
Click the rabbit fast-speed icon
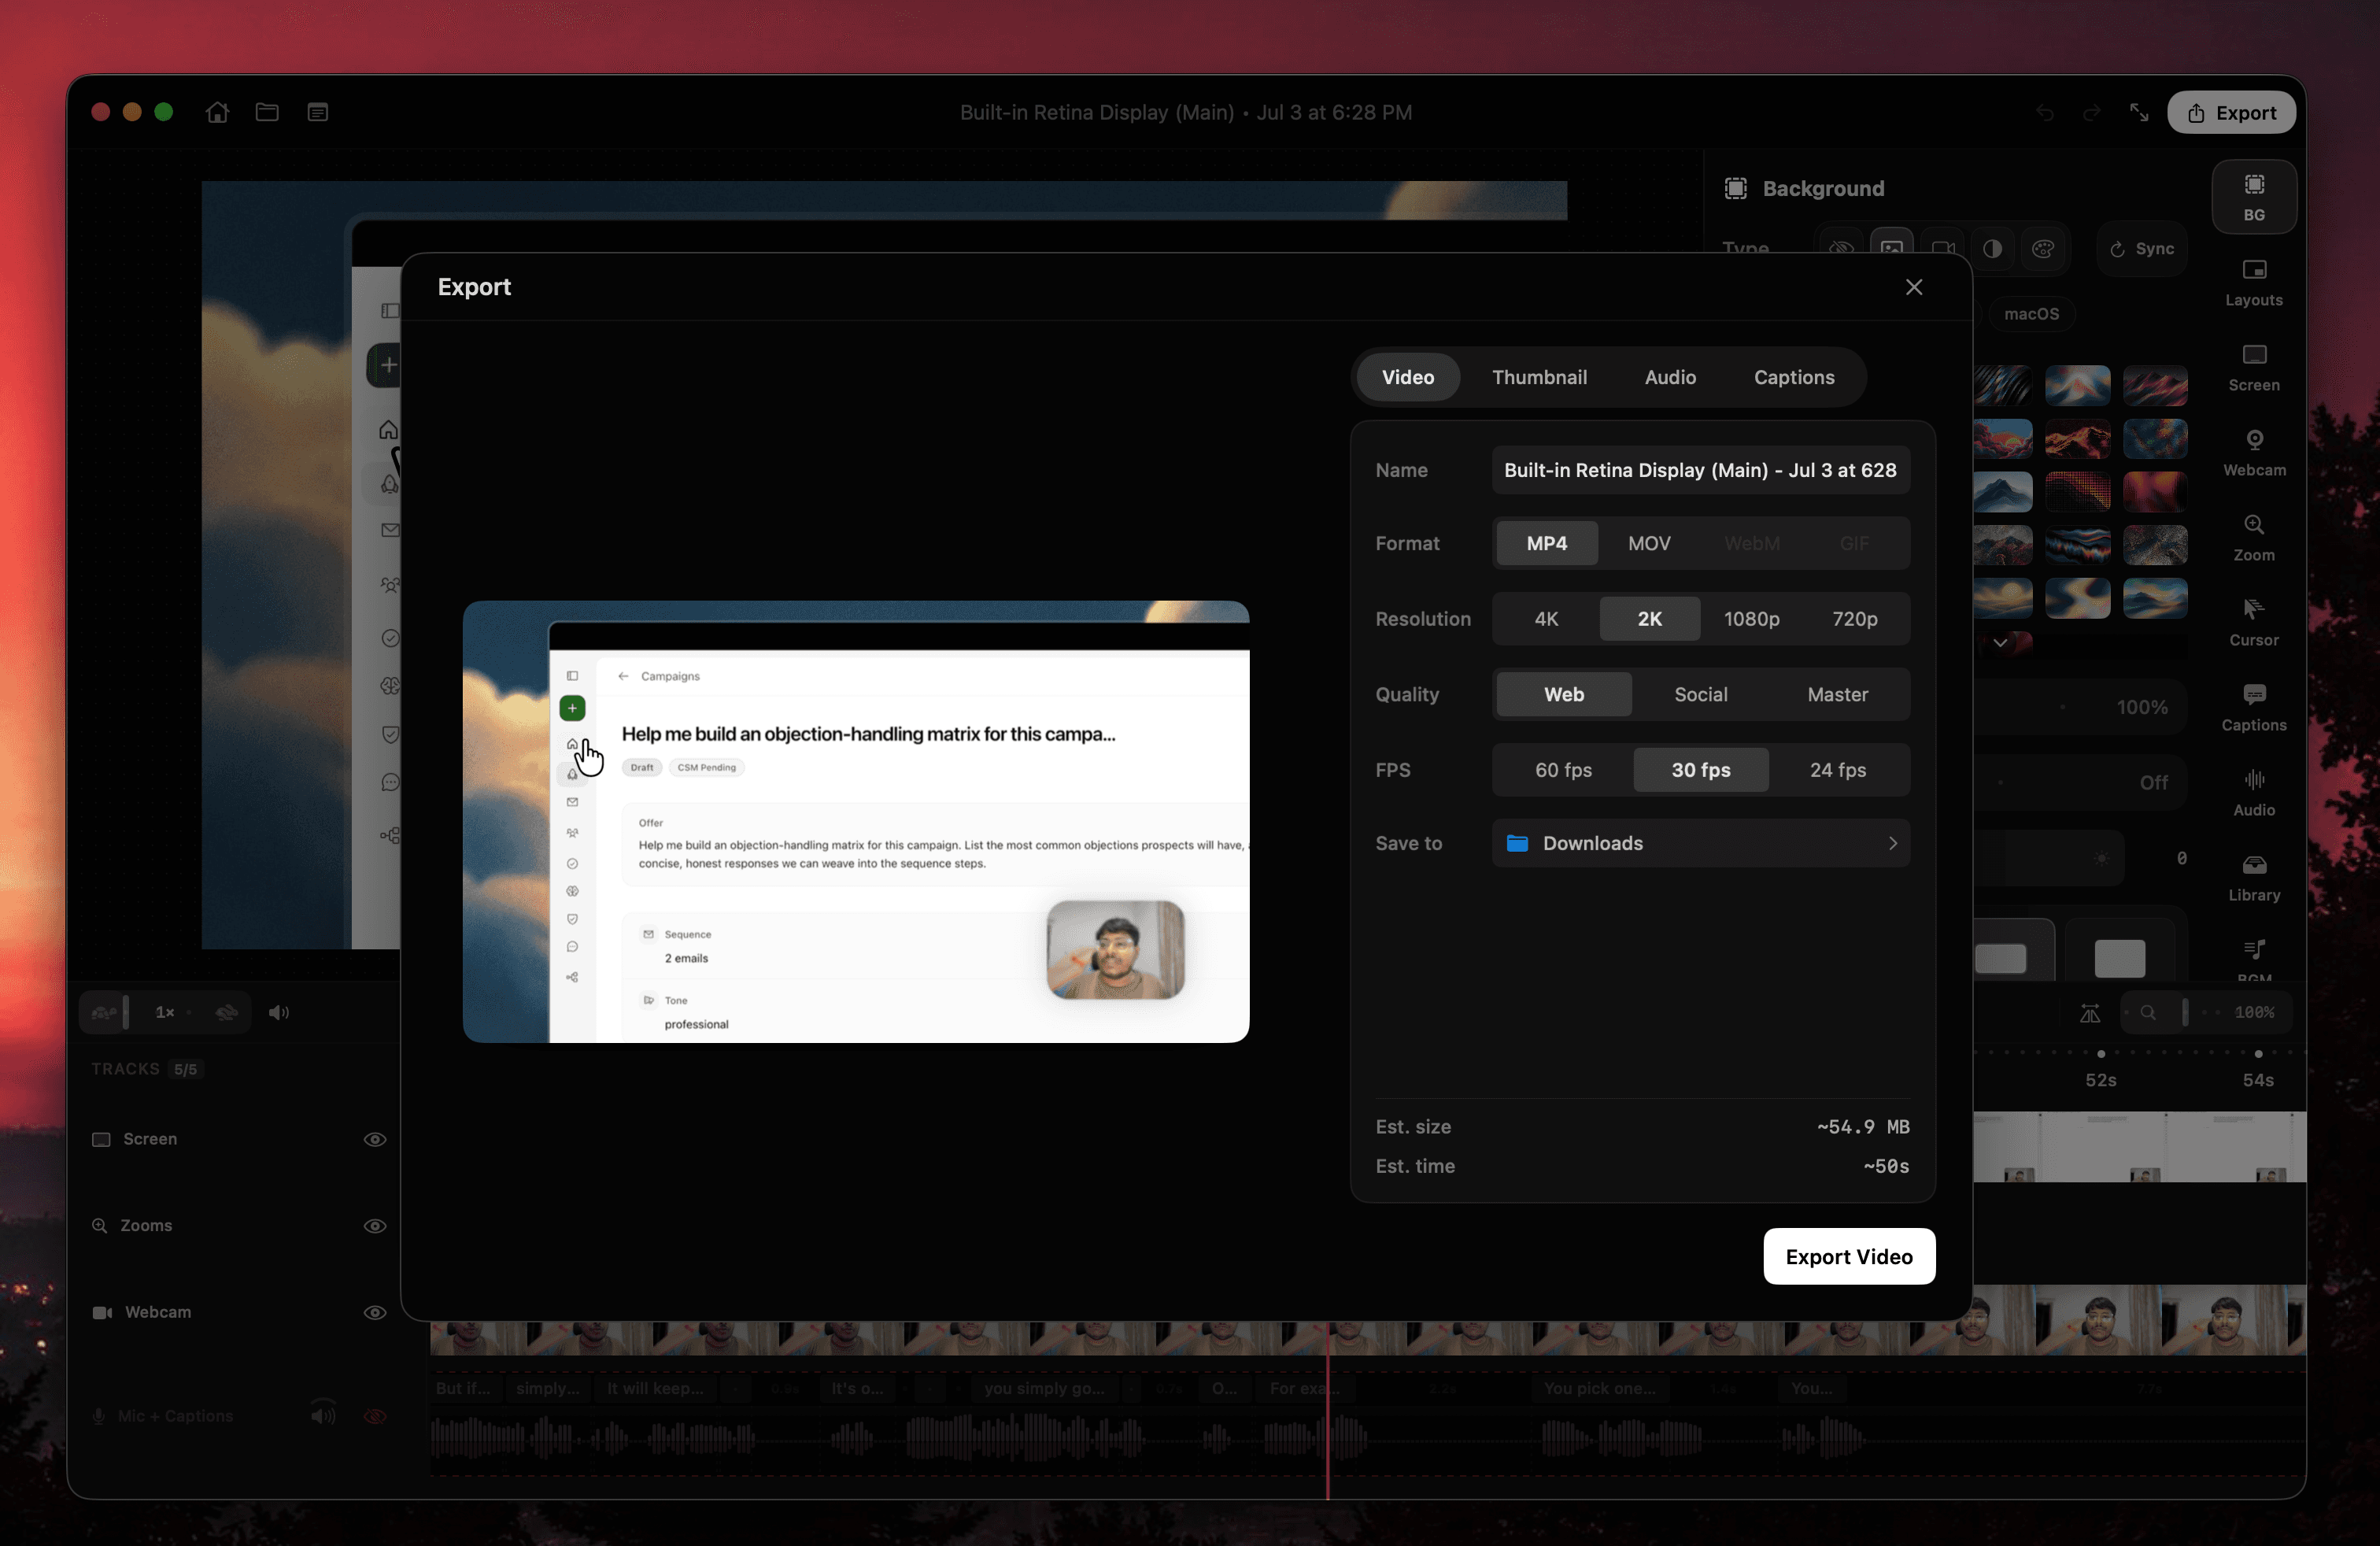click(x=227, y=1012)
